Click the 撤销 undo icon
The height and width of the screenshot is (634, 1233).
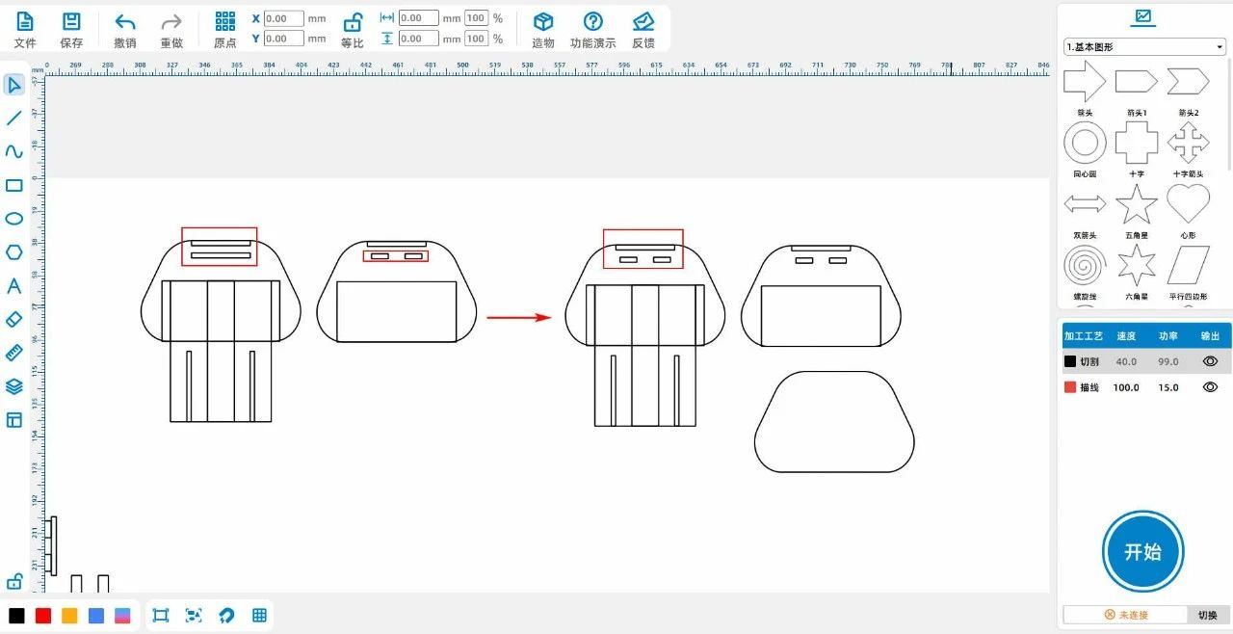tap(125, 22)
